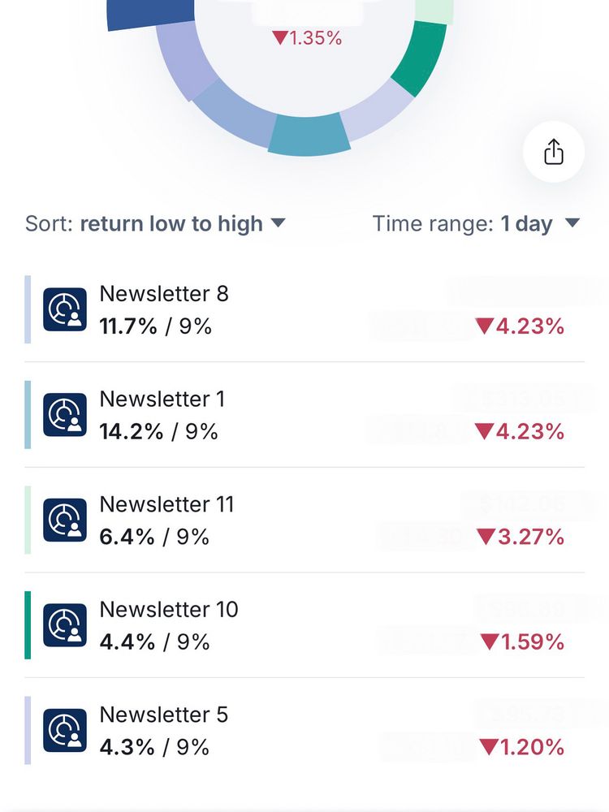Image resolution: width=609 pixels, height=812 pixels.
Task: View Newsletter 1 down 4.23% return
Action: click(x=520, y=431)
